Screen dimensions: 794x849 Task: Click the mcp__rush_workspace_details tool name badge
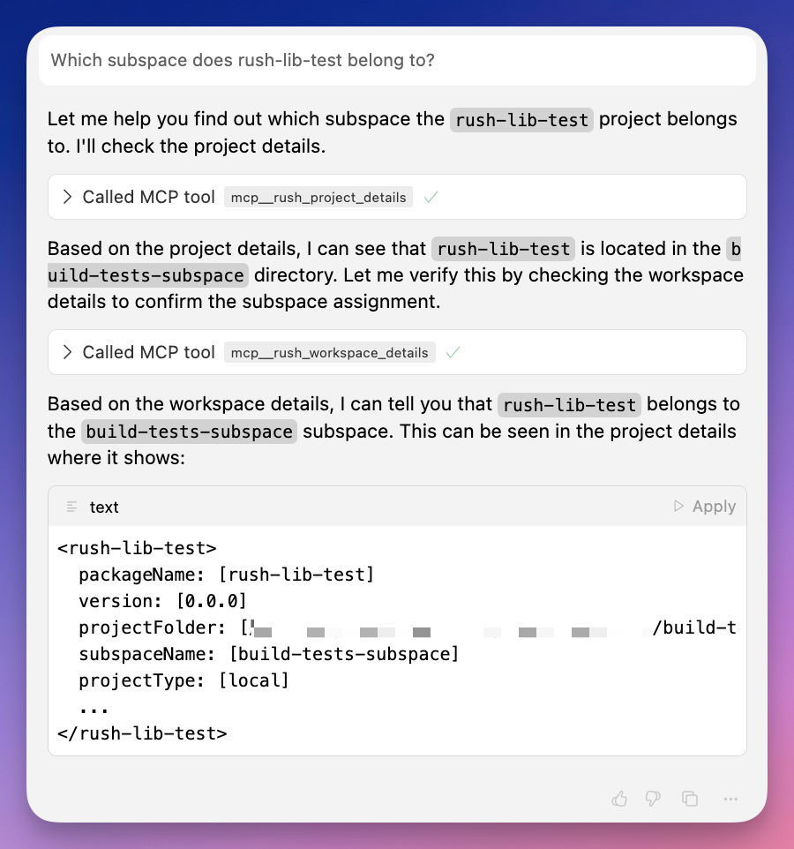(x=329, y=353)
